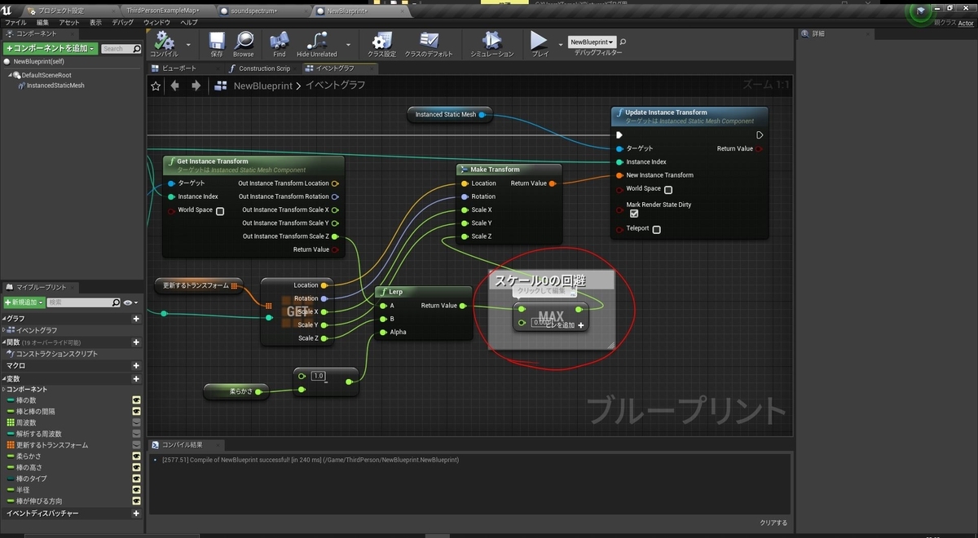978x538 pixels.
Task: Open the play options dropdown arrow
Action: 561,44
